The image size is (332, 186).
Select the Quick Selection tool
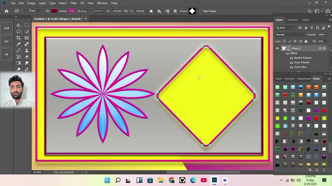pyautogui.click(x=26, y=32)
